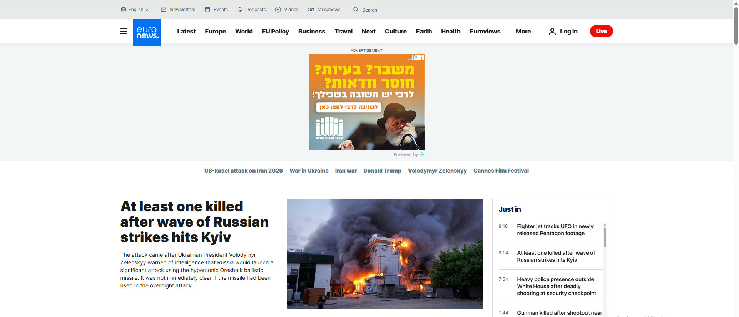Screen dimensions: 739x317
Task: Open Podcasts microphone icon
Action: [x=240, y=10]
